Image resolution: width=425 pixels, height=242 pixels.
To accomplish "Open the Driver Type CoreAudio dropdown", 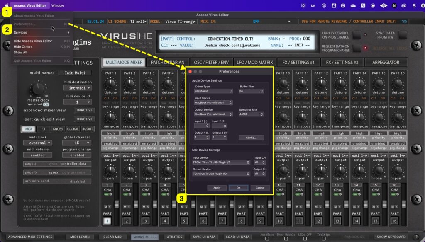I will (x=213, y=90).
